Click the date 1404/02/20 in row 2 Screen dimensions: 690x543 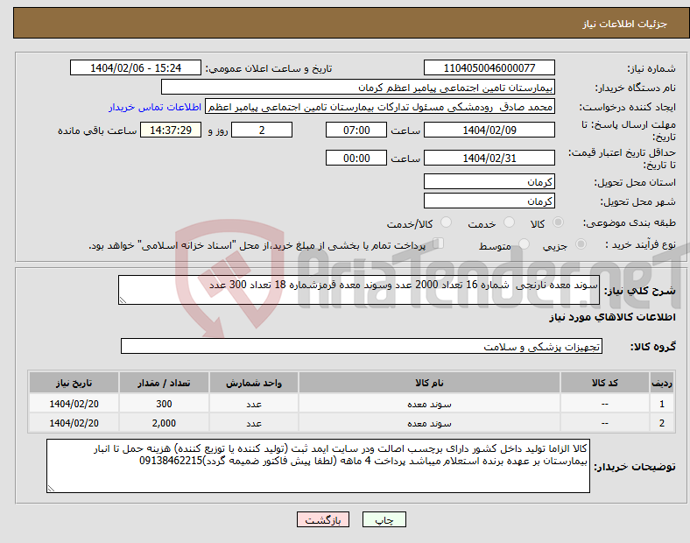click(74, 423)
